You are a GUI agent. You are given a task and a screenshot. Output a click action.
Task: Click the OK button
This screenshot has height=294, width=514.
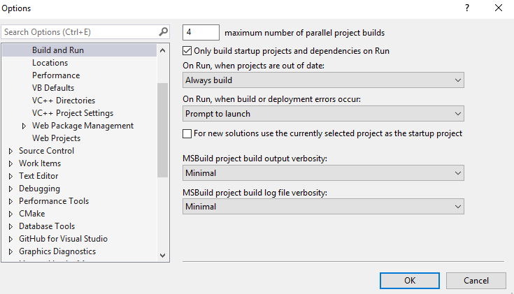[x=410, y=280]
